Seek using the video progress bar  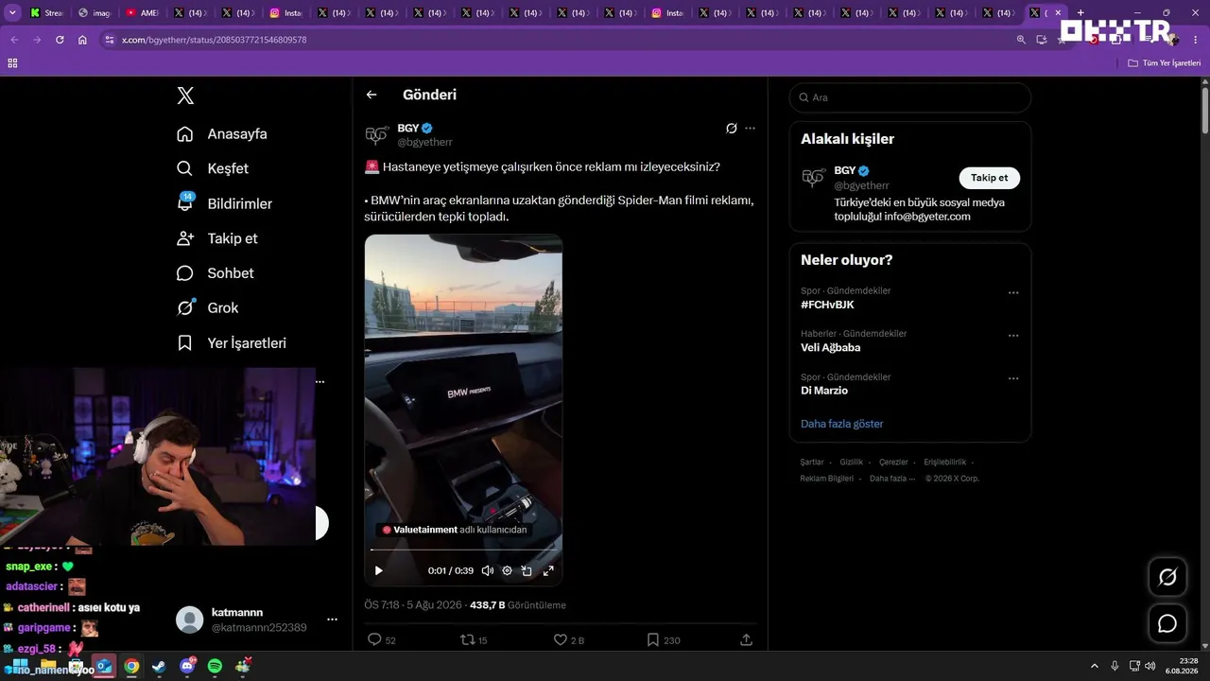(x=463, y=550)
